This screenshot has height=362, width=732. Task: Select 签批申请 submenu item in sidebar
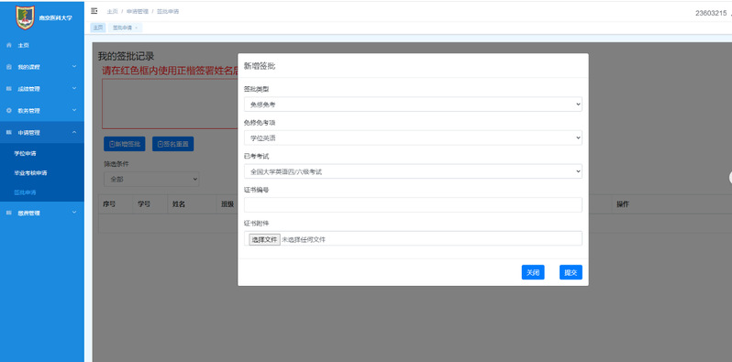25,192
